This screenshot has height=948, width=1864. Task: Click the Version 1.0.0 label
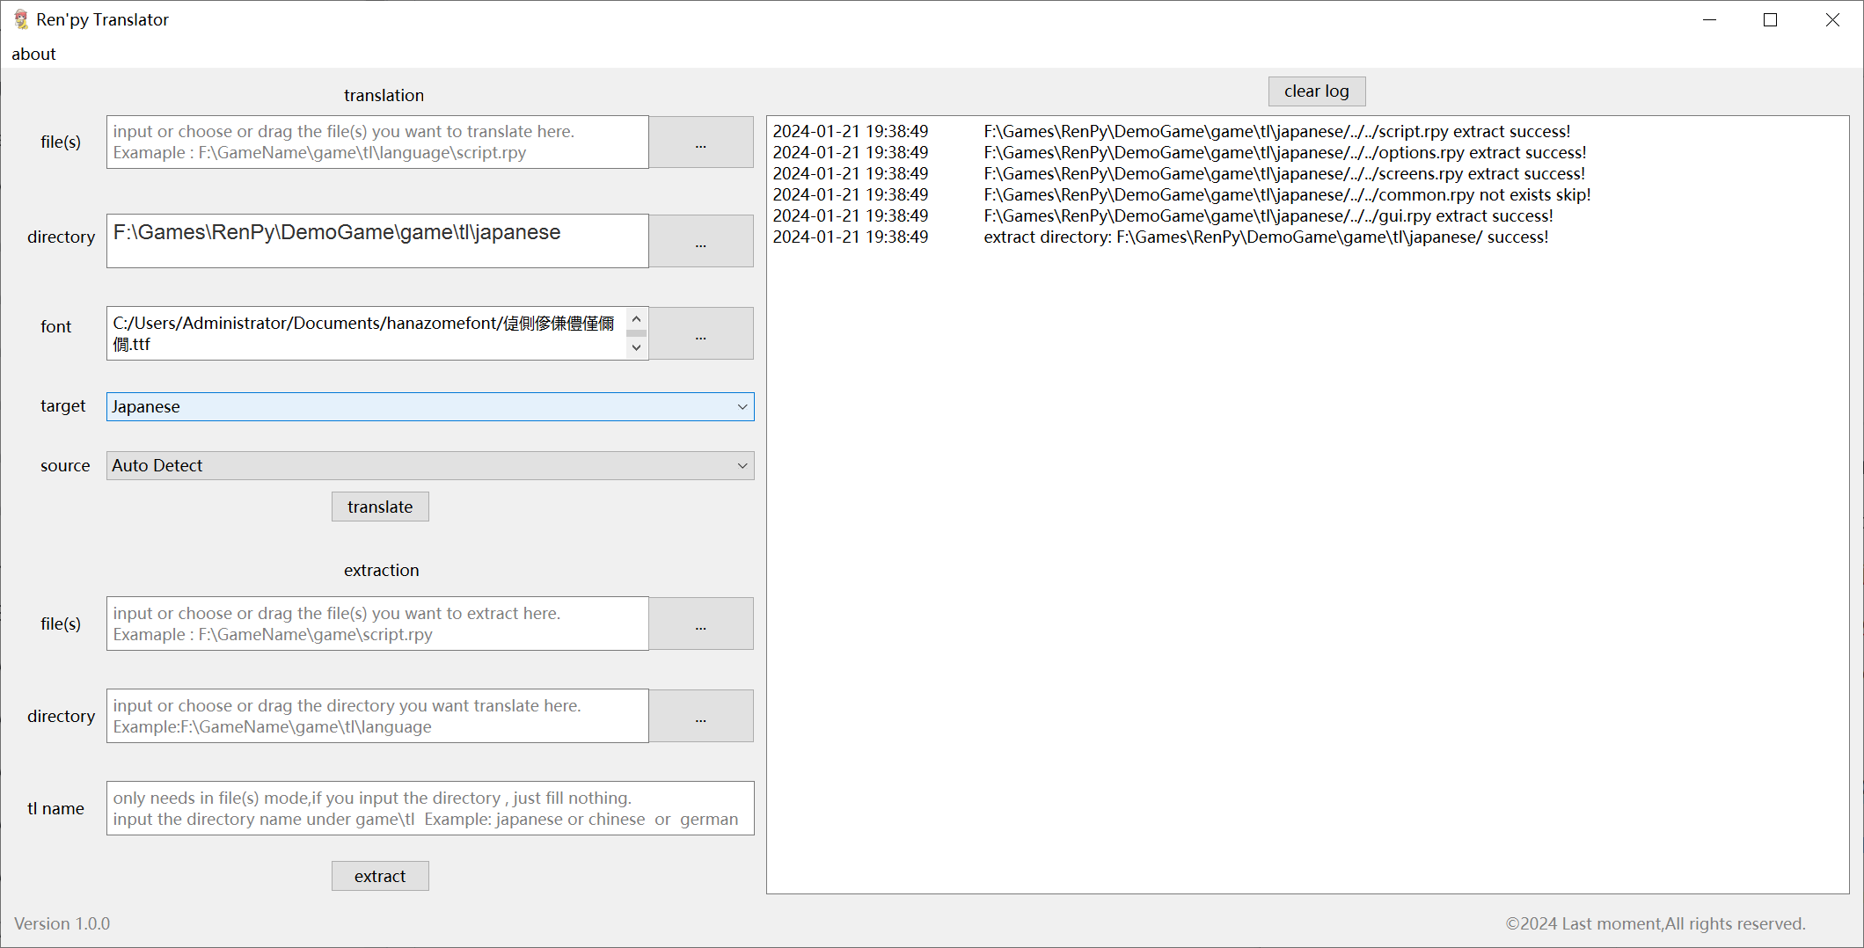click(x=62, y=923)
